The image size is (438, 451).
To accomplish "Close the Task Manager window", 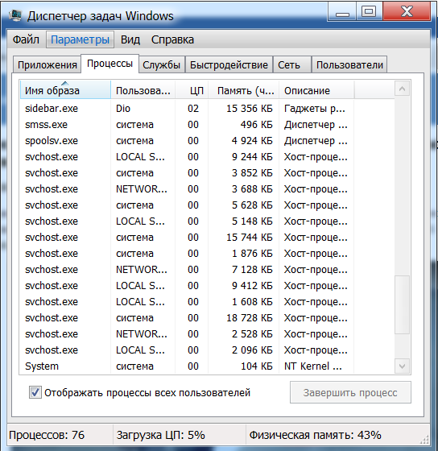I will [x=407, y=12].
